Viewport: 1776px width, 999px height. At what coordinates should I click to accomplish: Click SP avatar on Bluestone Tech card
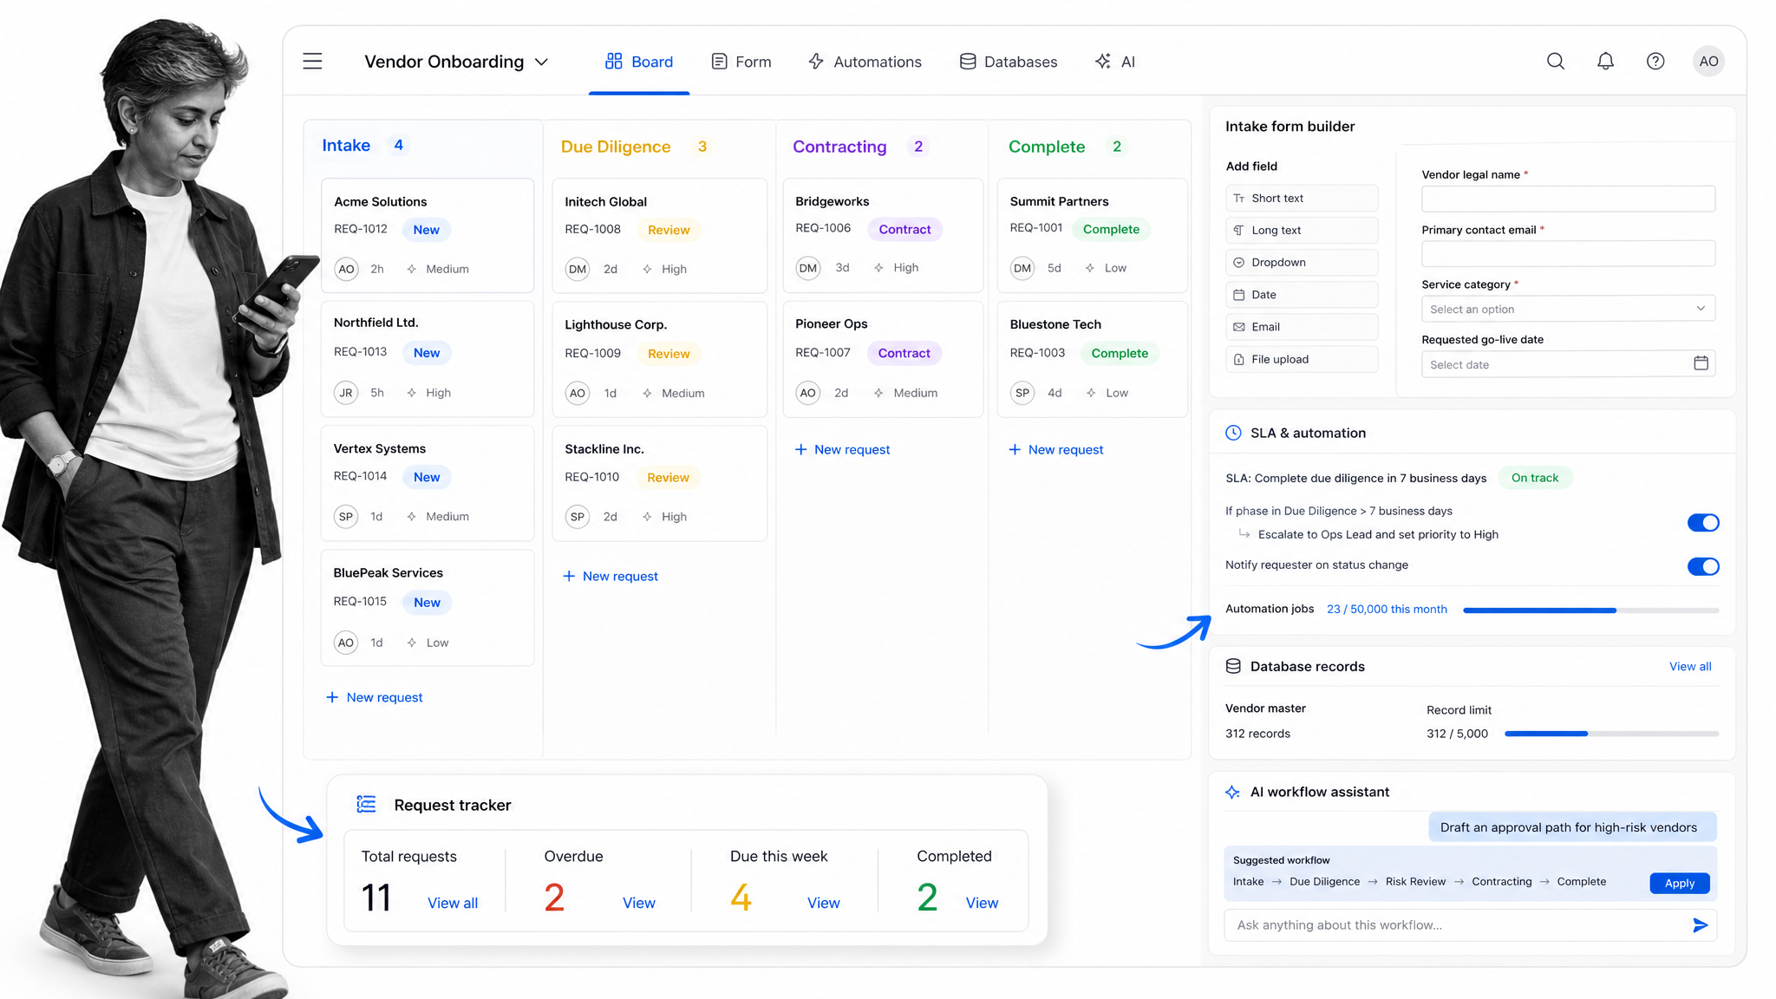pyautogui.click(x=1022, y=393)
